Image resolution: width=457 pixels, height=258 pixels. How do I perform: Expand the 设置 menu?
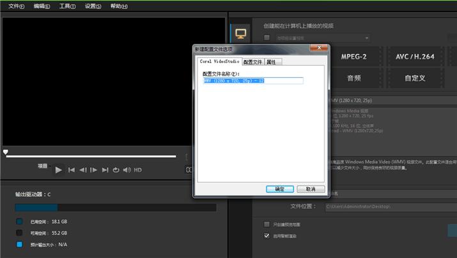coord(93,6)
